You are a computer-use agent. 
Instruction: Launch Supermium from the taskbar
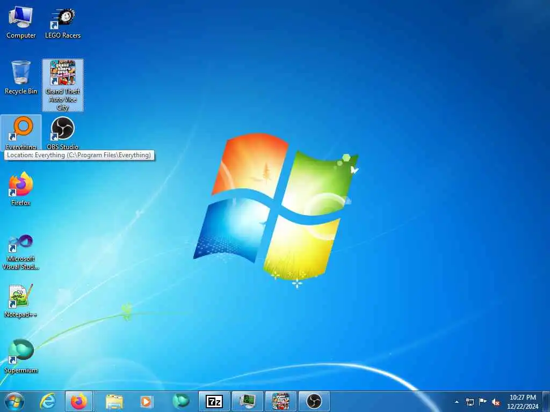pos(180,401)
